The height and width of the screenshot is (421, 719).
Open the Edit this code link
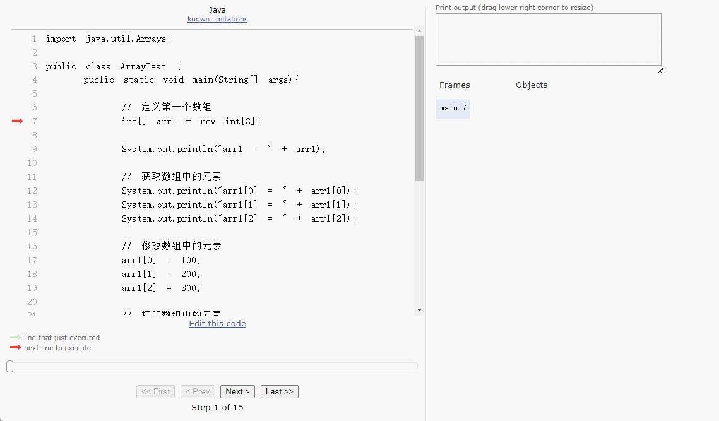(x=217, y=324)
